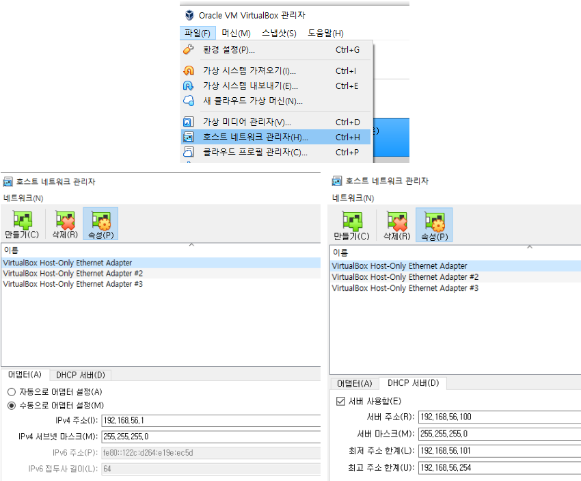Click 이름 column sort arrow in left window
Image resolution: width=581 pixels, height=481 pixels.
[x=191, y=245]
